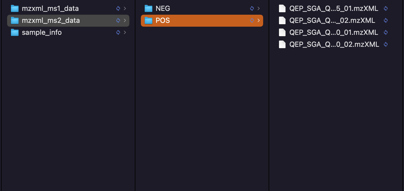Image resolution: width=404 pixels, height=191 pixels.
Task: Click the NEG folder icon
Action: click(148, 8)
